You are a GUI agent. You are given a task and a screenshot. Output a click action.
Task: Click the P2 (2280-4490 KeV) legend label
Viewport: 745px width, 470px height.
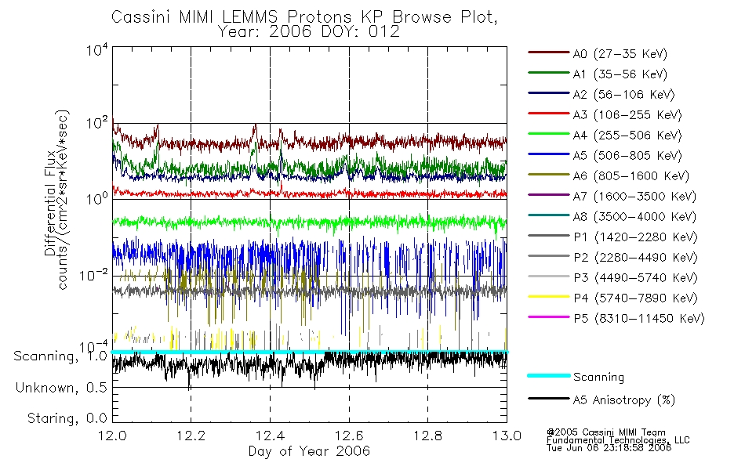tap(635, 257)
